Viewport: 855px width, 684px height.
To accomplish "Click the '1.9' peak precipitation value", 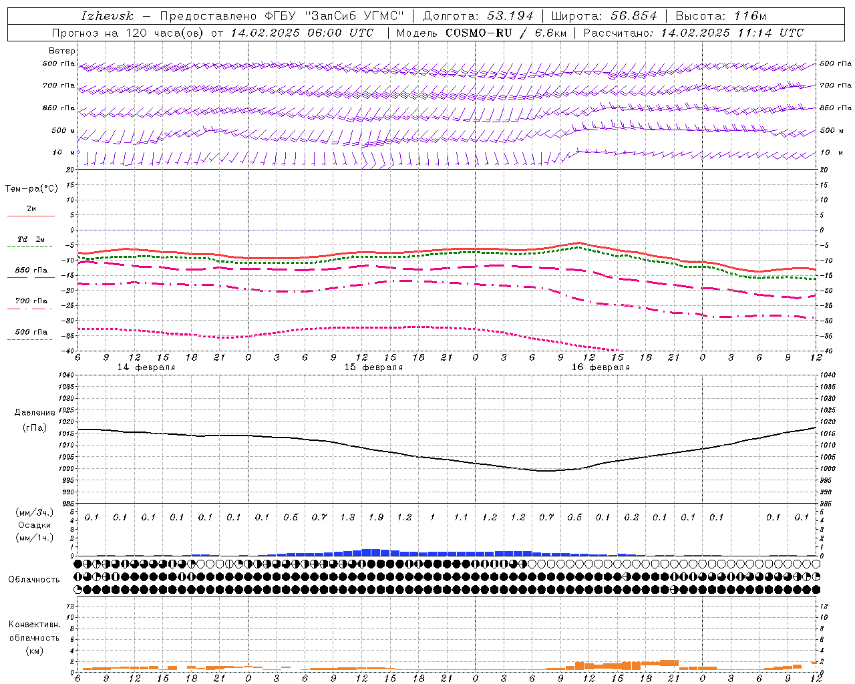I will (376, 517).
